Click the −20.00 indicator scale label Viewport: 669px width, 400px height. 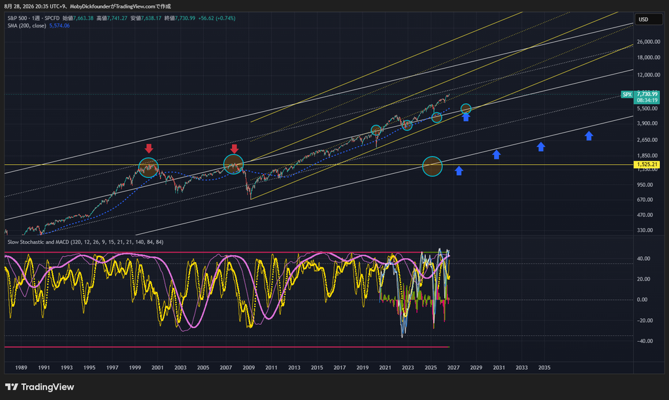644,321
